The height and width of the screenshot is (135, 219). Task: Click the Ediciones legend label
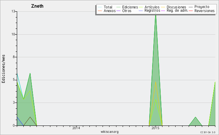coord(130,7)
